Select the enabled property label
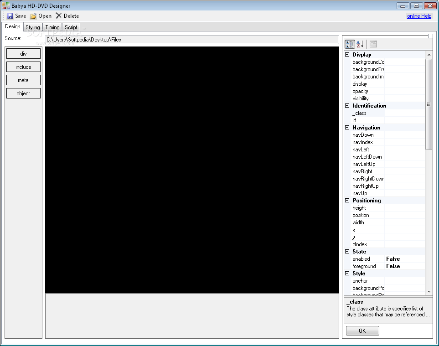 pyautogui.click(x=361, y=259)
